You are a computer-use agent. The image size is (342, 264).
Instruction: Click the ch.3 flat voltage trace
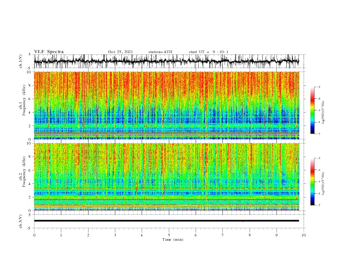[x=167, y=221]
